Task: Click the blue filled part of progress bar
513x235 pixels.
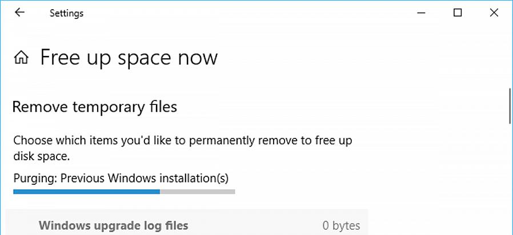Action: (x=87, y=192)
